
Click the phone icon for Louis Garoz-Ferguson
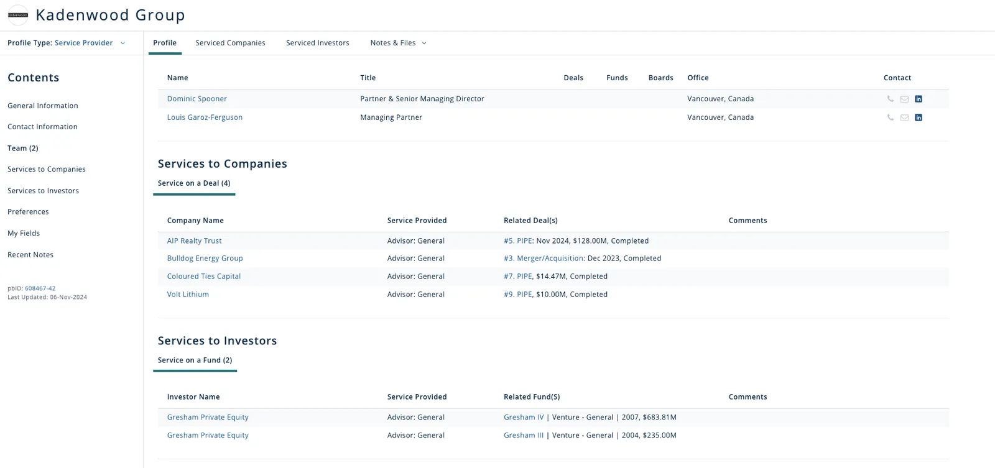coord(891,117)
